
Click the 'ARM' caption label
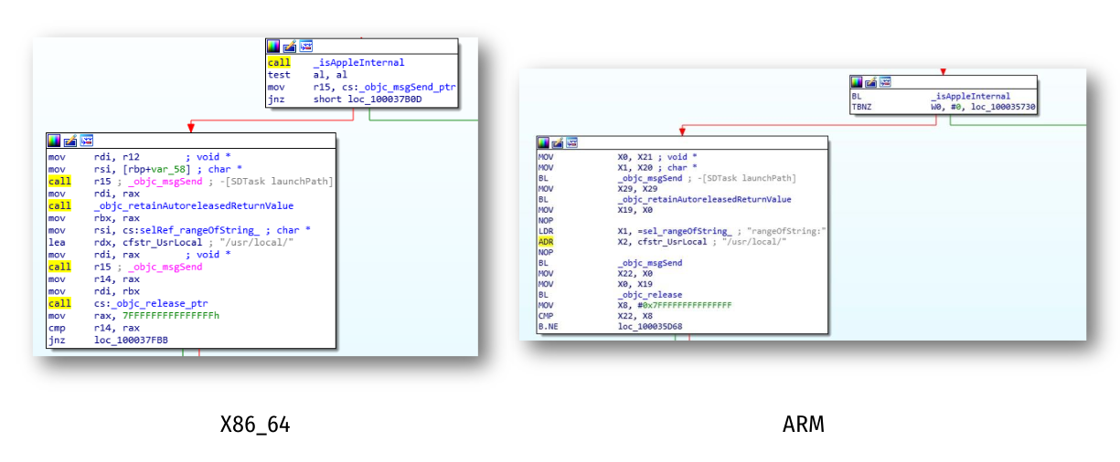click(804, 424)
